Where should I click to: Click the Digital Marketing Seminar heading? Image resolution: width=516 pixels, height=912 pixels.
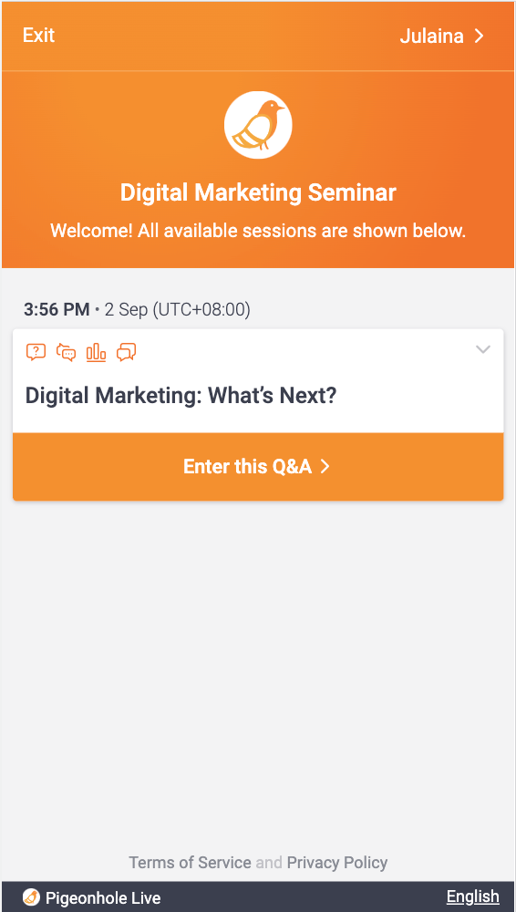[258, 192]
